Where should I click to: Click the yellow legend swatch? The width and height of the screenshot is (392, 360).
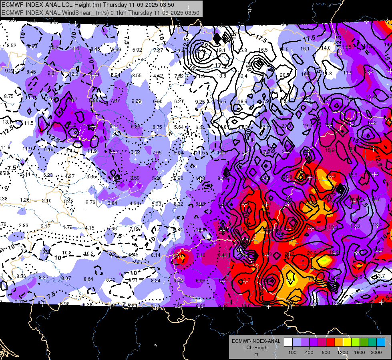(347, 342)
